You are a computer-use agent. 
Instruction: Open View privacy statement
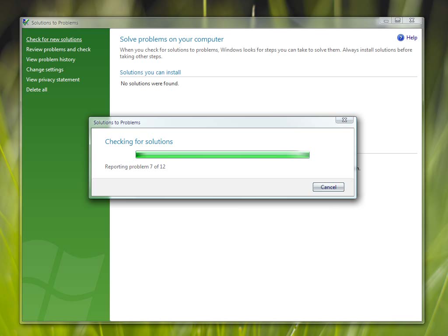(53, 80)
